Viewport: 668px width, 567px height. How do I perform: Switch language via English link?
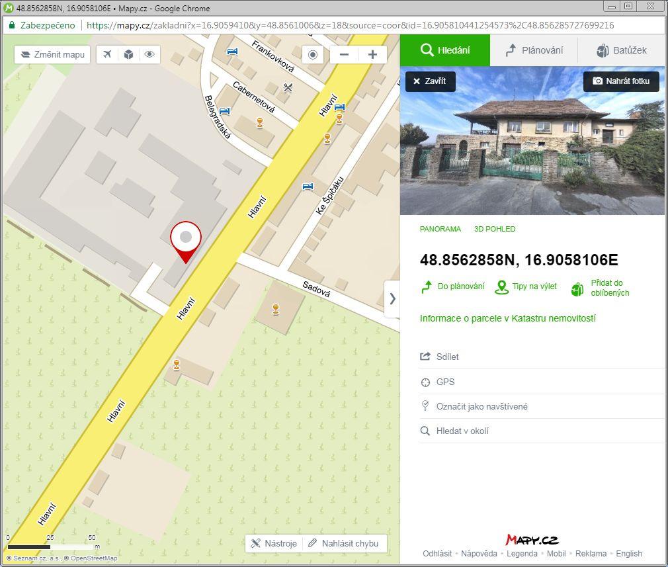[629, 553]
